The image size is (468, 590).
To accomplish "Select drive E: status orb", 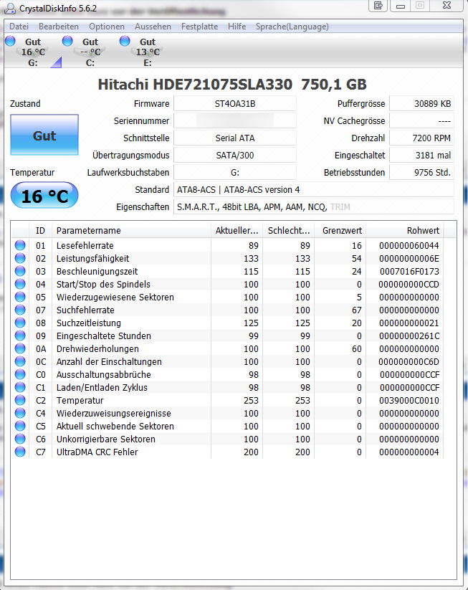I will coord(125,41).
